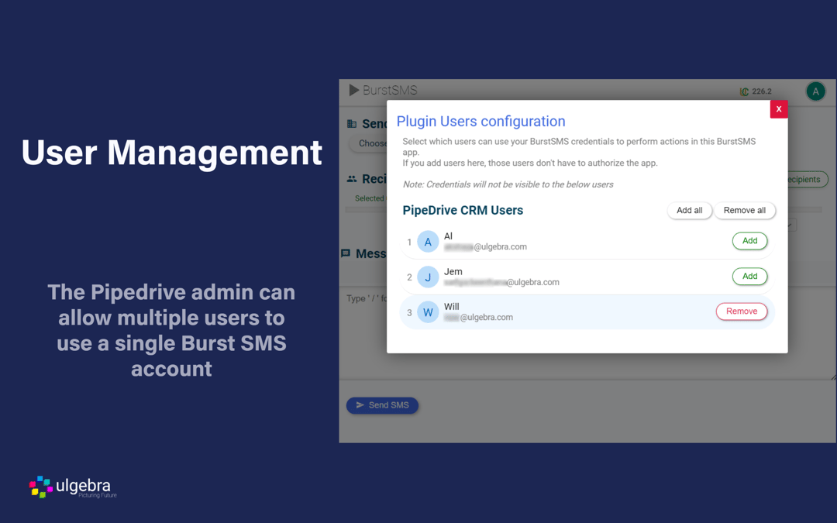Click the Send SMS button
This screenshot has width=837, height=523.
click(382, 404)
